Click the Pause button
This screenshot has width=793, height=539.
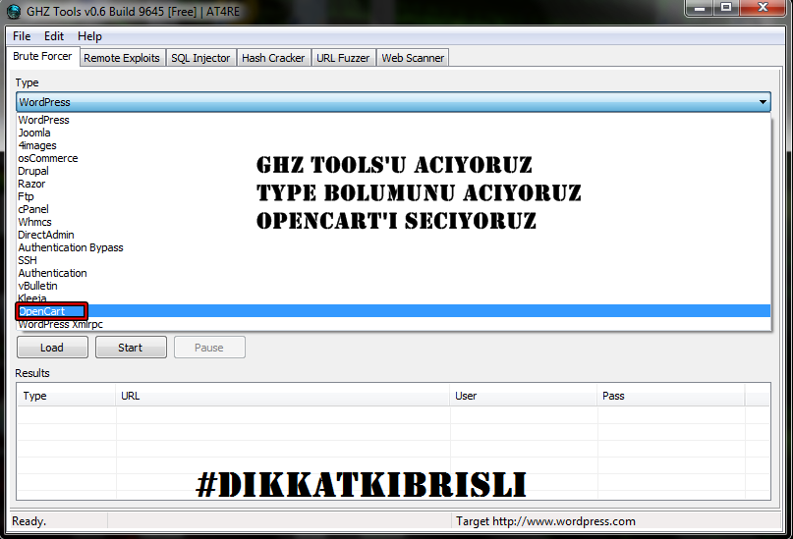(209, 348)
